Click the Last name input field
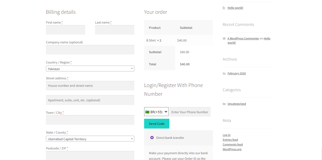Screen dimensions: 322x160 115,30
